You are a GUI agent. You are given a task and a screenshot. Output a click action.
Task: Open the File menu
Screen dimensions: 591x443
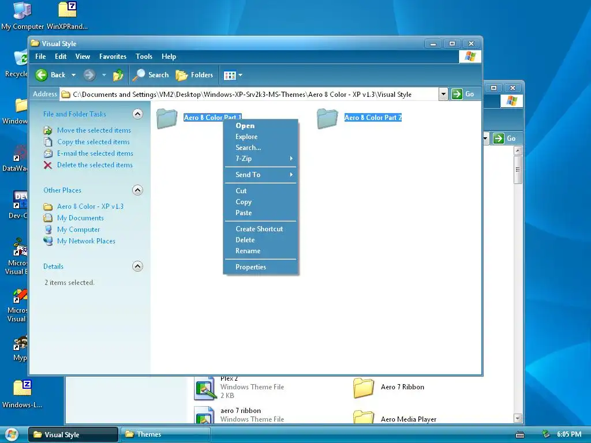tap(40, 57)
